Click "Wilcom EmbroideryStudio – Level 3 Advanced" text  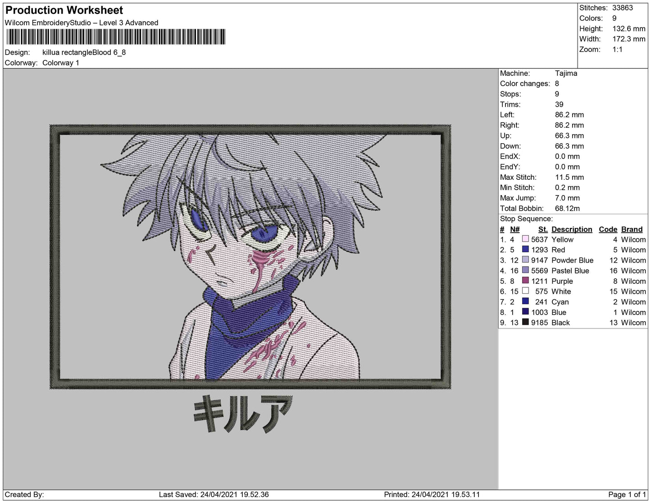[x=82, y=23]
